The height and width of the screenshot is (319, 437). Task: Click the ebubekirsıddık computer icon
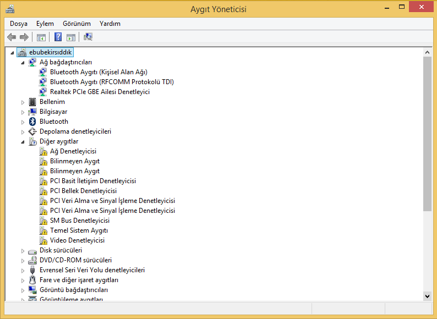tap(22, 52)
